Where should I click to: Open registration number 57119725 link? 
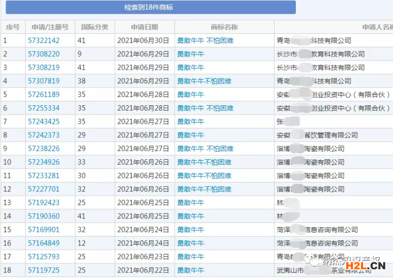point(44,270)
